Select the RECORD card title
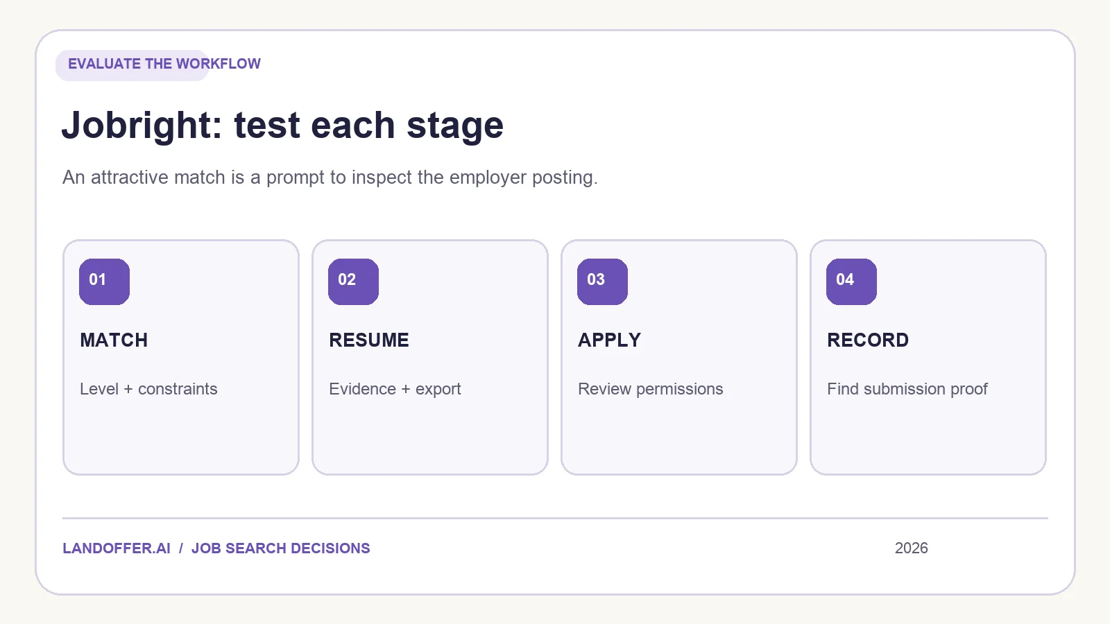This screenshot has height=624, width=1110. pos(868,340)
